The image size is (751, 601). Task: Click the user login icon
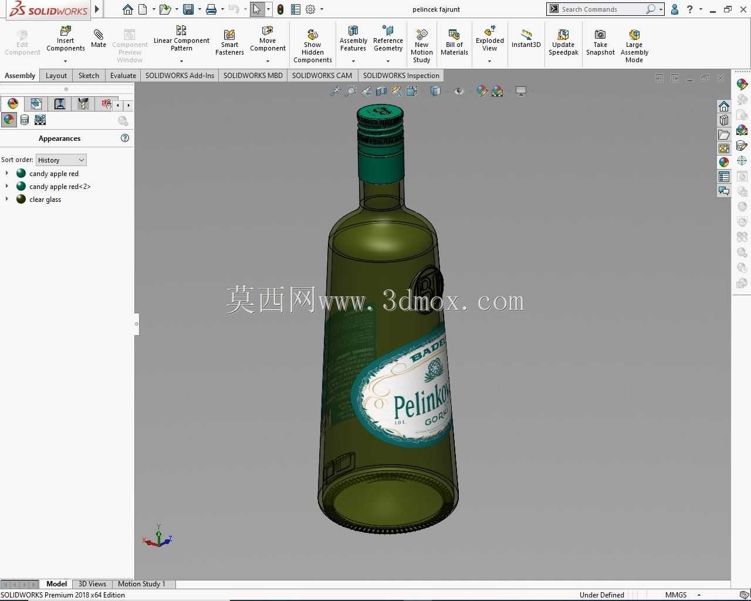[675, 9]
